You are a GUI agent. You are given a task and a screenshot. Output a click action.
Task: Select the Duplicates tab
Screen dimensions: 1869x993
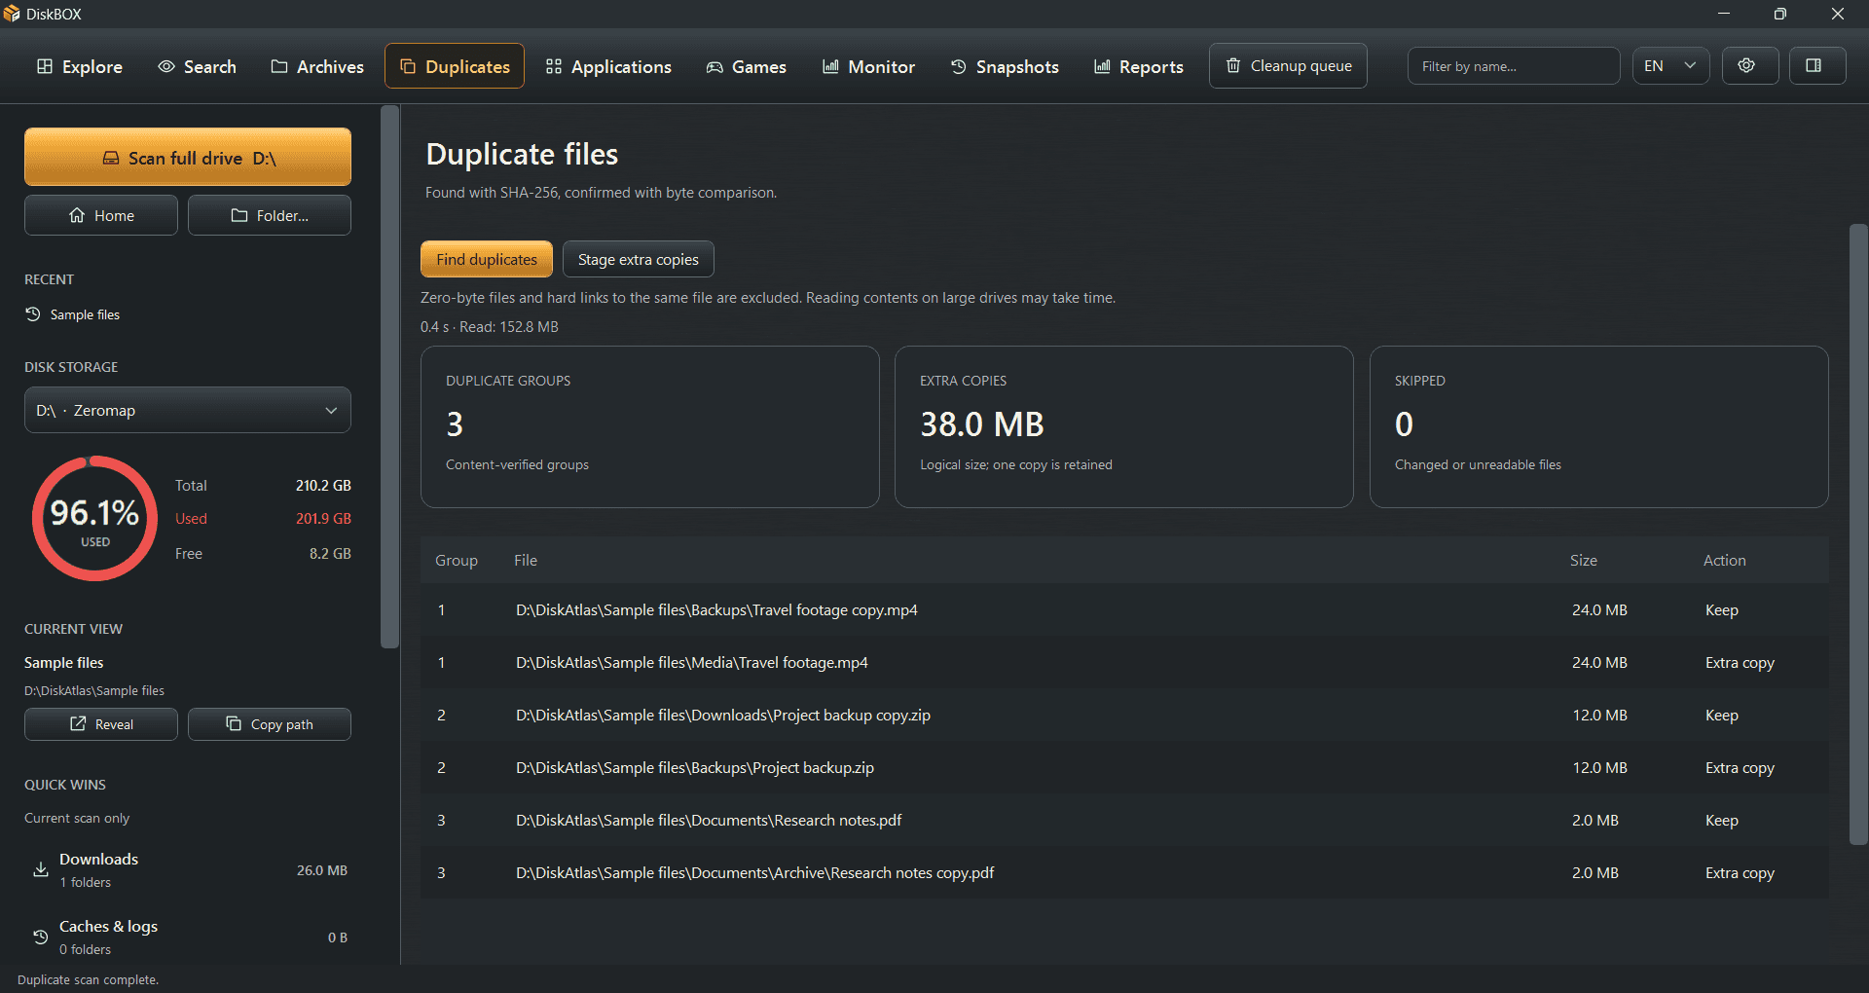455,66
